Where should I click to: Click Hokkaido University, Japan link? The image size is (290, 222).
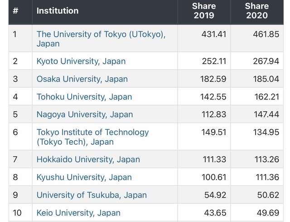[x=88, y=159]
